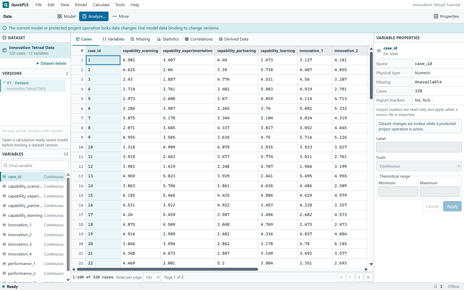The height and width of the screenshot is (290, 464).
Task: Click variables list scrollbar down arrow
Action: (x=68, y=280)
